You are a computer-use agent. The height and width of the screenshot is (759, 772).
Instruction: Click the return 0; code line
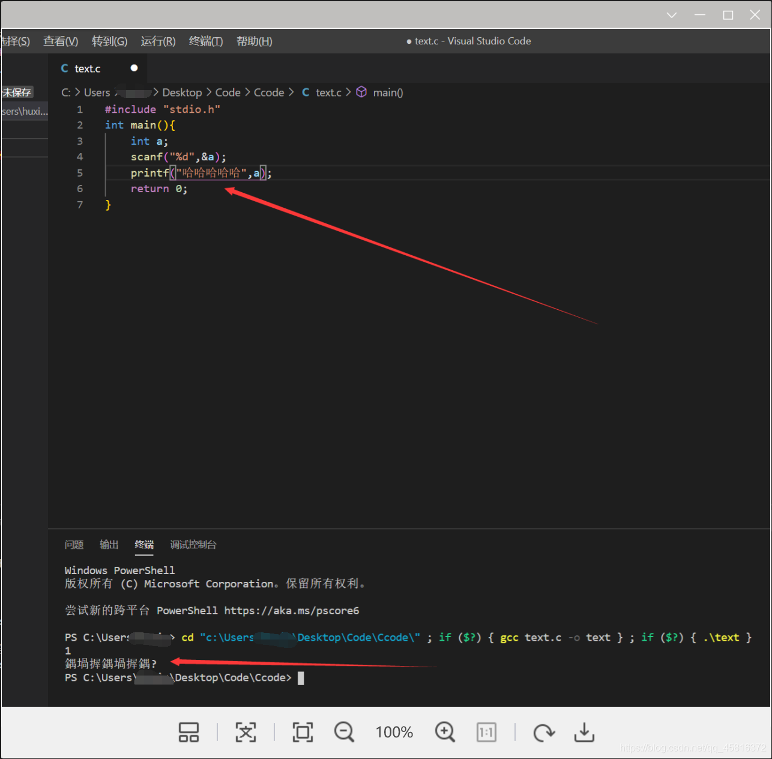159,189
